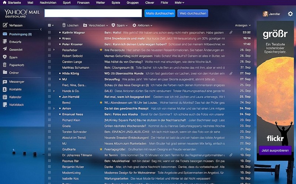Click the Entwürfe drafts icon

(x=5, y=42)
